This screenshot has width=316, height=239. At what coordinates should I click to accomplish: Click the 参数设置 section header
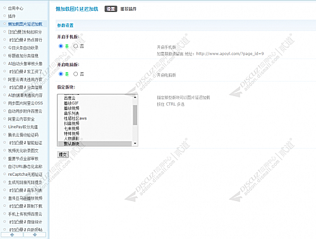coord(65,25)
